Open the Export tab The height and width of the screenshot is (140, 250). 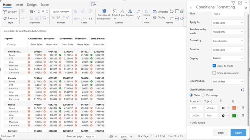tap(45, 5)
